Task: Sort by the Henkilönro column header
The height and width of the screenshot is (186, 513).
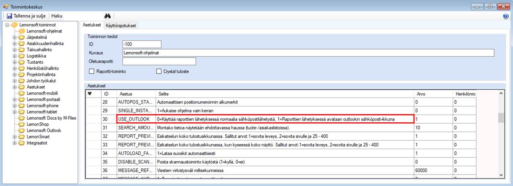Action: [x=464, y=94]
